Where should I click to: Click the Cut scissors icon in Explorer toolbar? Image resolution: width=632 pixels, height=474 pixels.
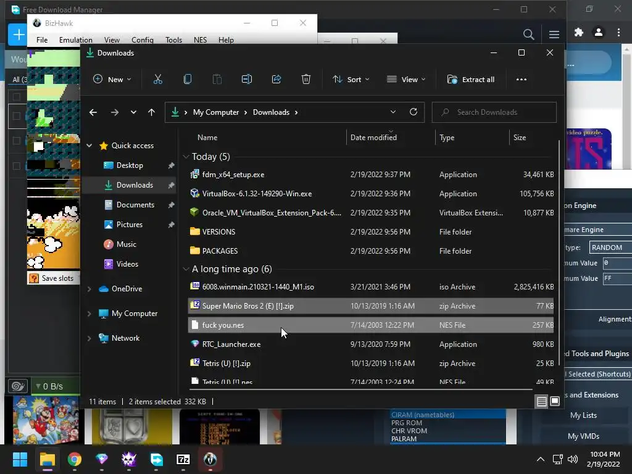[157, 80]
